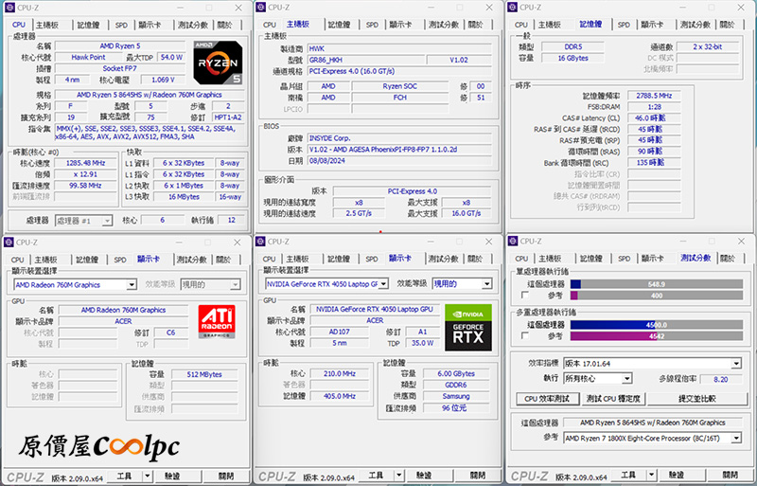Click single-thread 這個處理器 548.9 score bar
Image resolution: width=757 pixels, height=486 pixels.
657,284
